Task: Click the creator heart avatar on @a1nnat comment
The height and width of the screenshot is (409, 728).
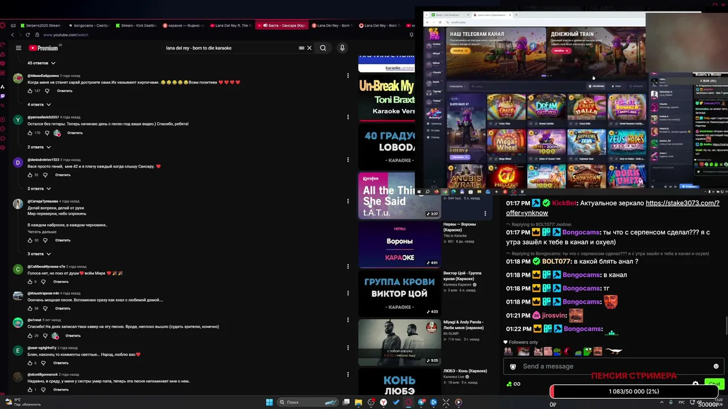Action: coord(55,336)
